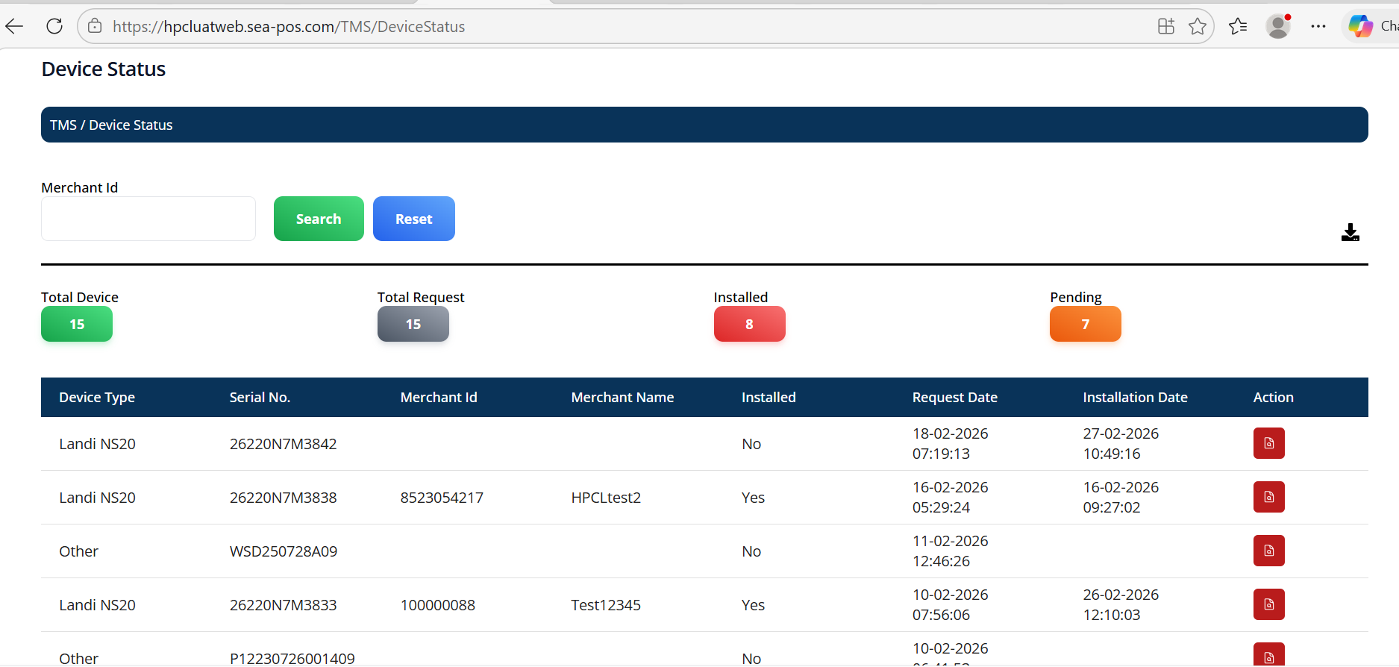Open action document icon for HPCLtest2 row
Image resolution: width=1399 pixels, height=667 pixels.
click(x=1268, y=497)
